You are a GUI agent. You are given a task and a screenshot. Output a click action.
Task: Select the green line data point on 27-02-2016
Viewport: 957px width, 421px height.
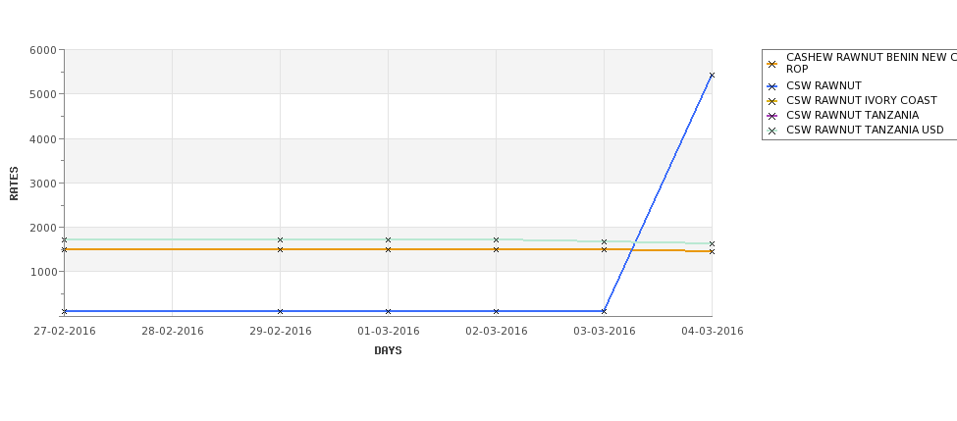pos(64,239)
